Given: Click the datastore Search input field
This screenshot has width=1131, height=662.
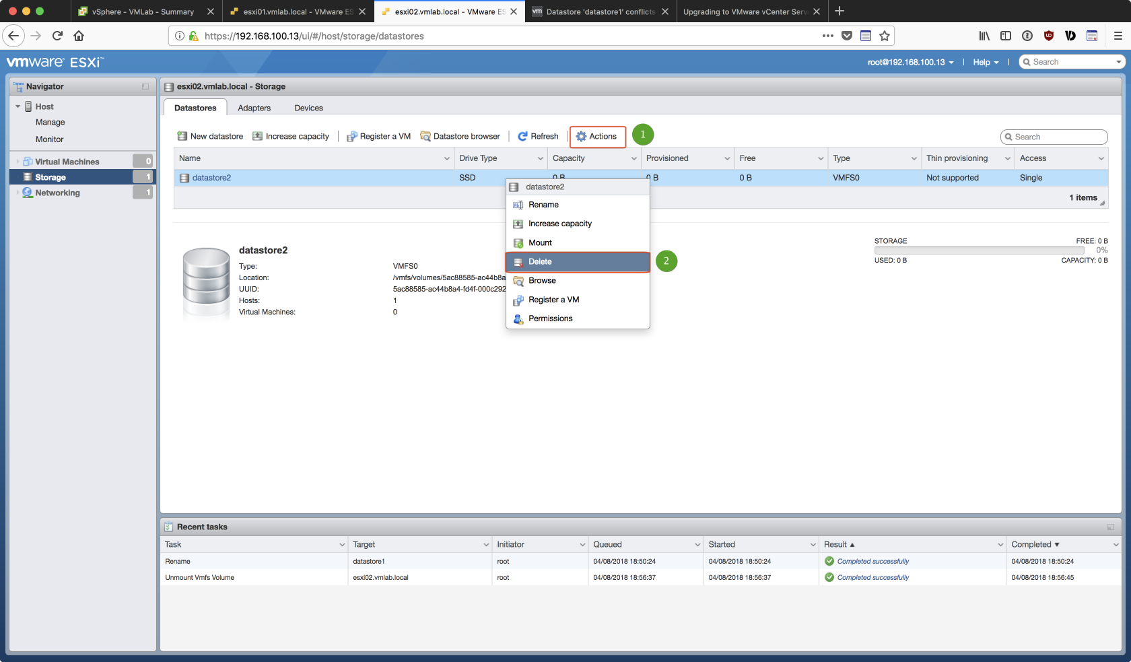Looking at the screenshot, I should click(x=1057, y=137).
